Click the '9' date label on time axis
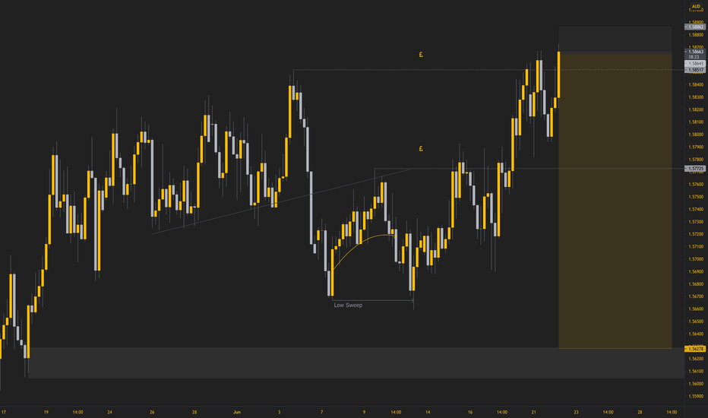This screenshot has width=708, height=418. tap(364, 412)
